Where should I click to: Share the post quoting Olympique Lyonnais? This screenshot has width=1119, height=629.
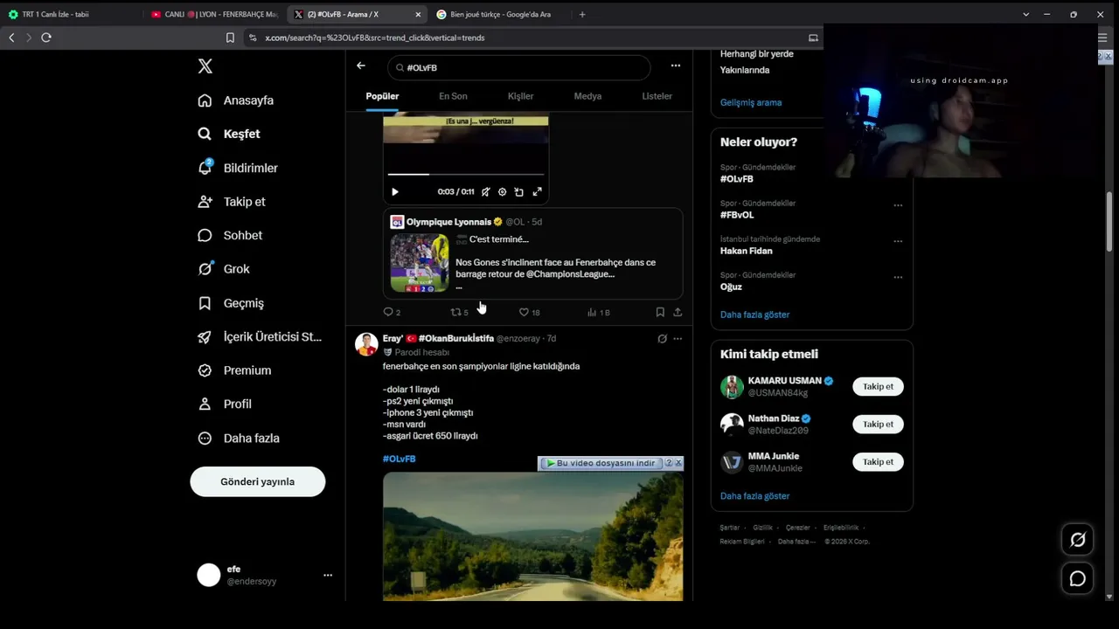tap(678, 312)
